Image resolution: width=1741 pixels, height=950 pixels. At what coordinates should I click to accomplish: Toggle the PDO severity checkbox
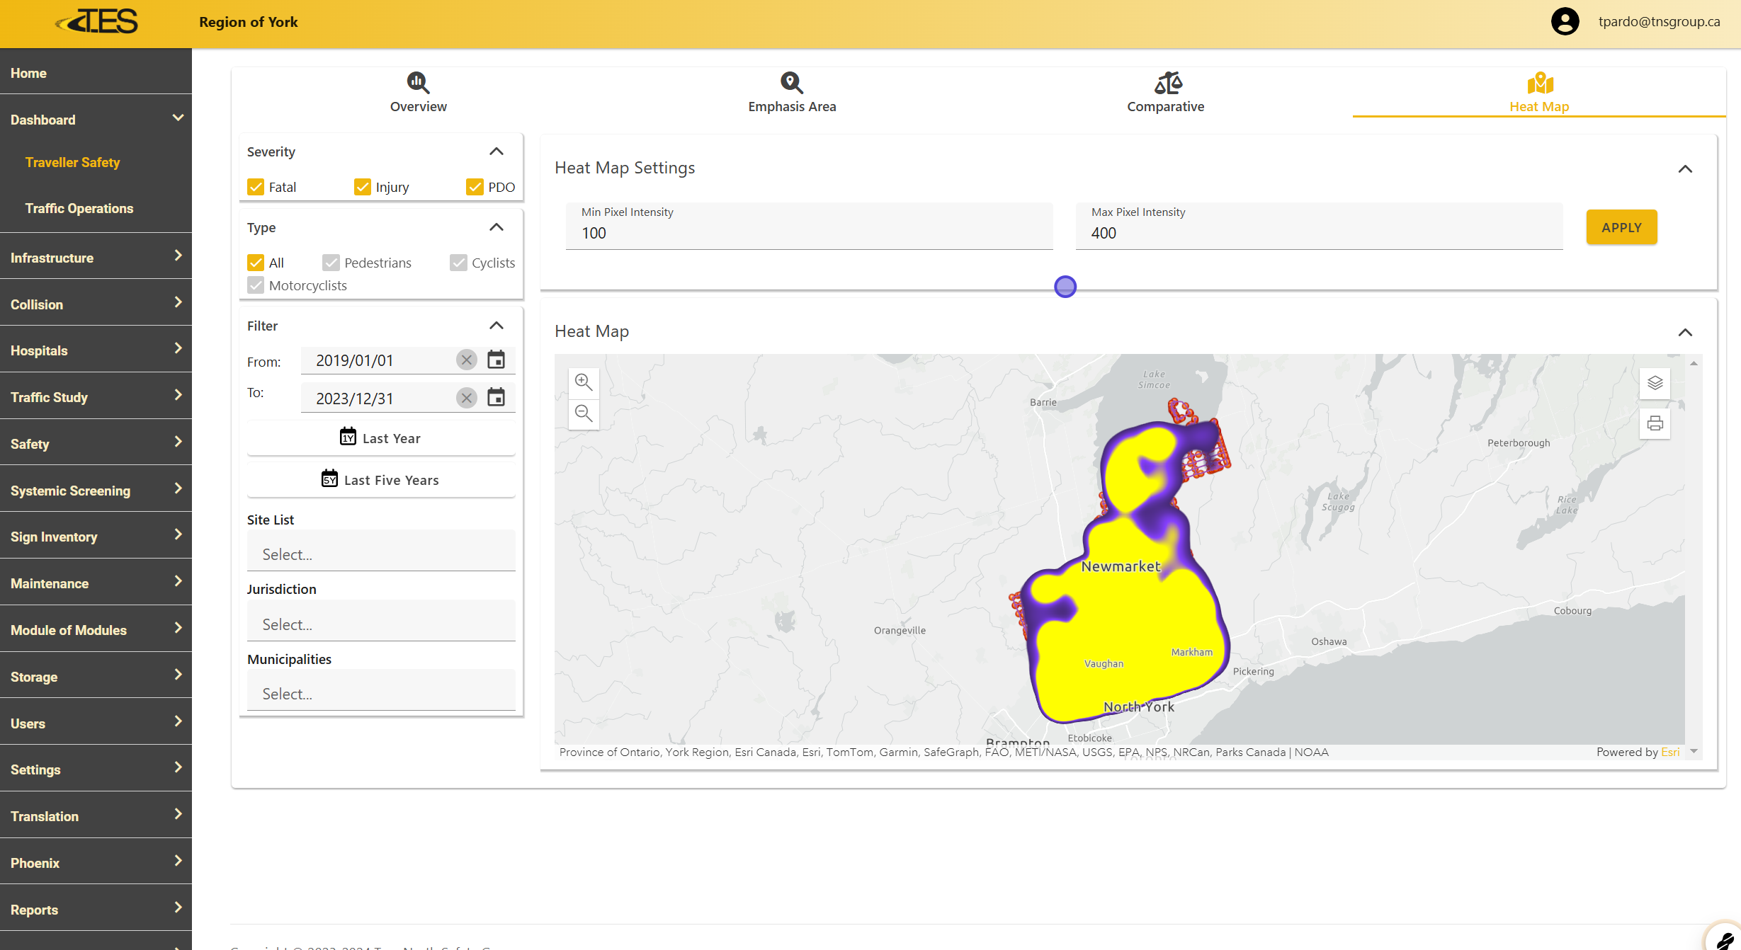(475, 187)
